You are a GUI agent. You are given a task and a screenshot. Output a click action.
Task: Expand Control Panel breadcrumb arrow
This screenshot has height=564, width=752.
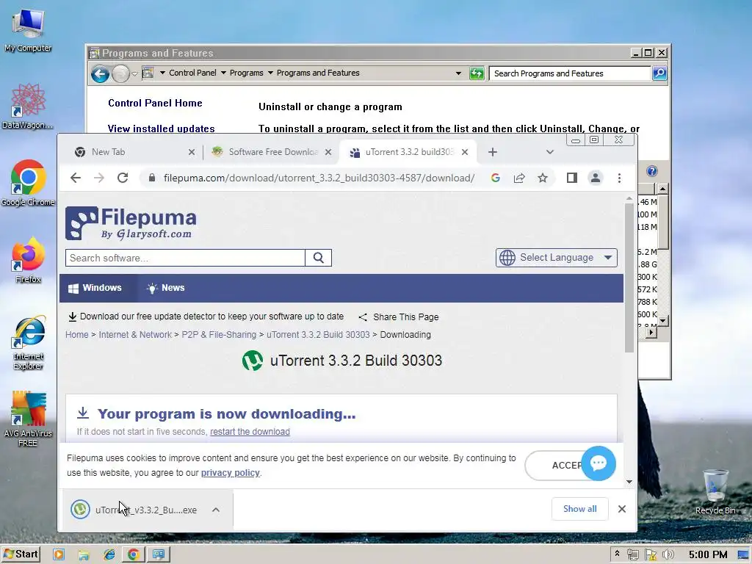tap(223, 73)
